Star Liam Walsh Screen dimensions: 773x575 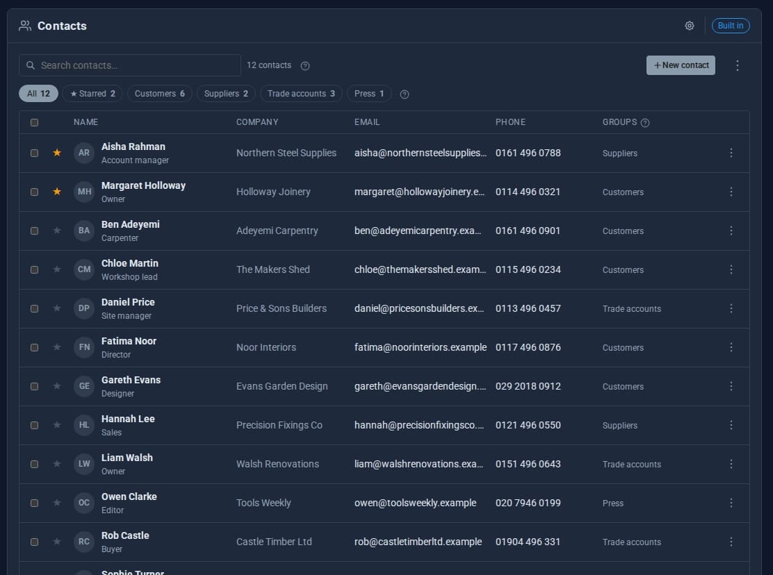point(57,464)
